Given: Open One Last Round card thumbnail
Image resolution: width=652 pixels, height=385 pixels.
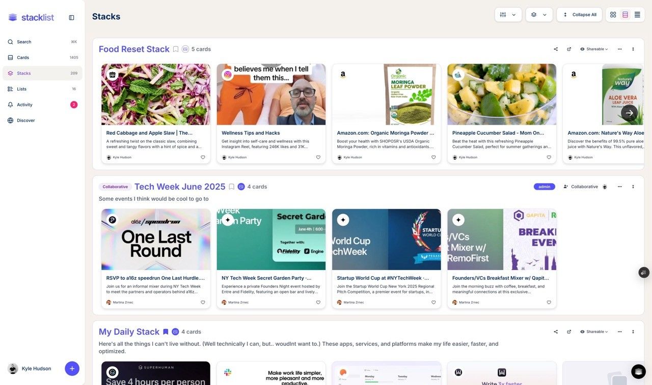Looking at the screenshot, I should pyautogui.click(x=156, y=240).
